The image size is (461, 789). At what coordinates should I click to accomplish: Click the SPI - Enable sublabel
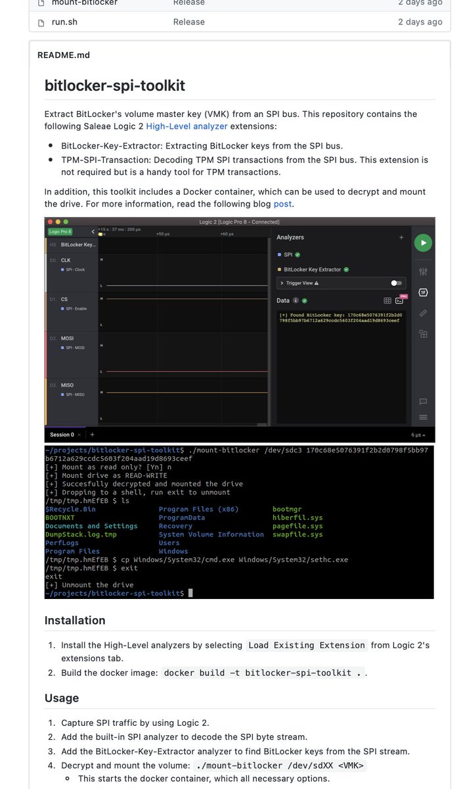click(x=76, y=308)
